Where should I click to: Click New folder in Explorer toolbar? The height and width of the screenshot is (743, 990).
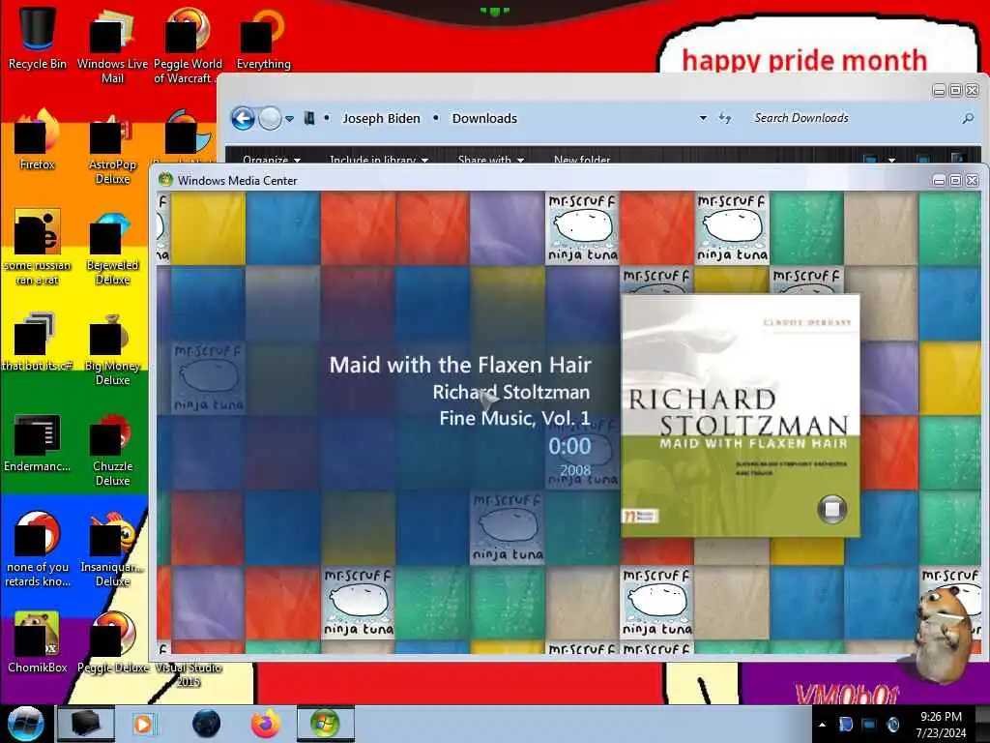click(x=581, y=160)
